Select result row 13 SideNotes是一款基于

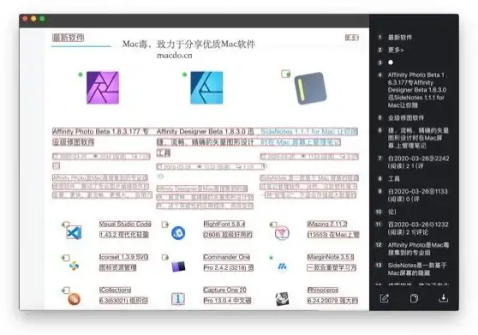[417, 269]
